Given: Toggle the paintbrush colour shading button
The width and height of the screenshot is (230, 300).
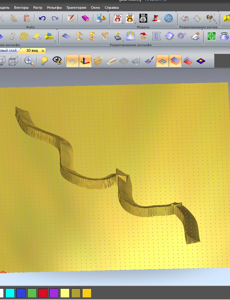Looking at the screenshot, I should (x=149, y=61).
